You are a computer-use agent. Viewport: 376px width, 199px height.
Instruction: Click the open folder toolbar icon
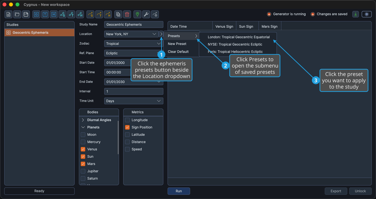17,14
